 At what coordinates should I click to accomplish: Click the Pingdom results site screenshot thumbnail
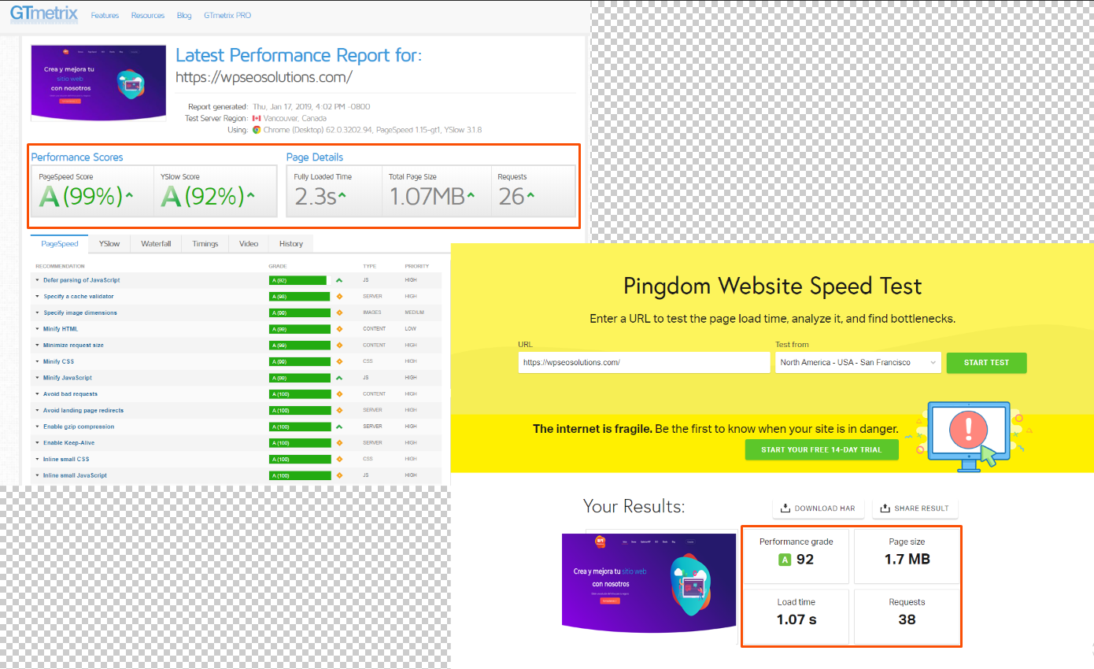point(651,583)
